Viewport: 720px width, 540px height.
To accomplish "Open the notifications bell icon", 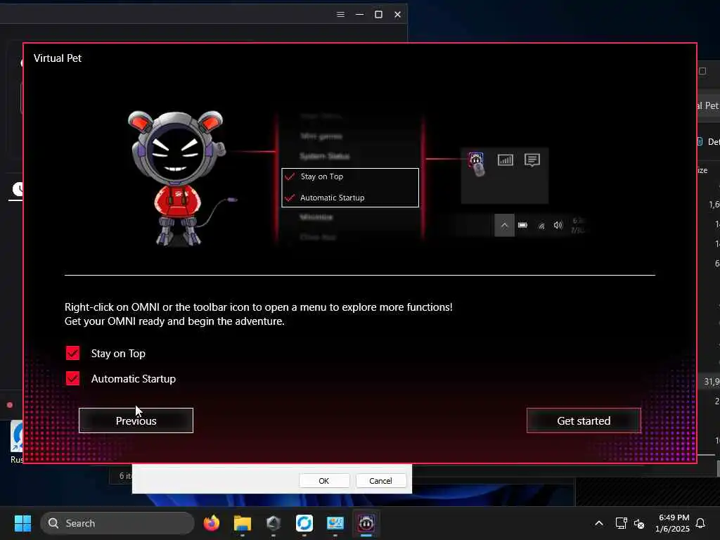I will point(701,523).
